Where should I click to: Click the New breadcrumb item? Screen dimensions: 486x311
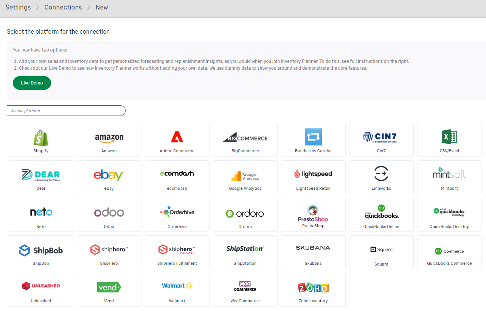[102, 7]
